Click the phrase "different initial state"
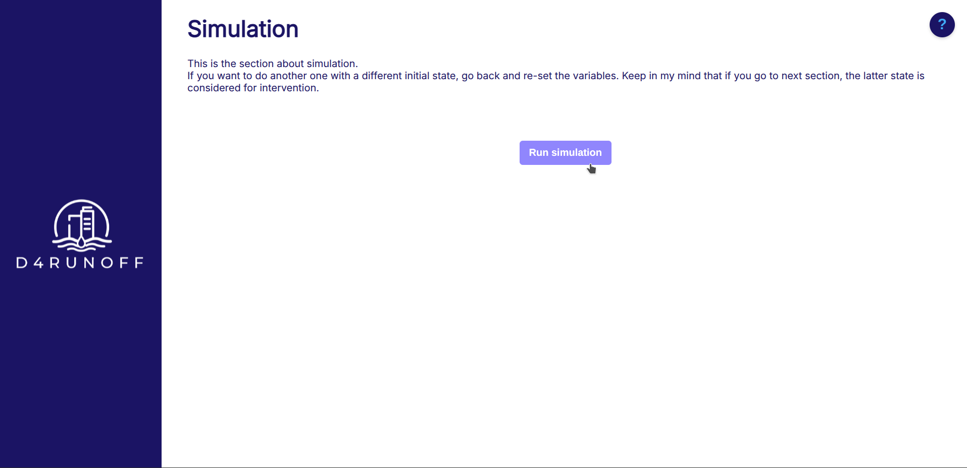The image size is (967, 468). tap(409, 76)
